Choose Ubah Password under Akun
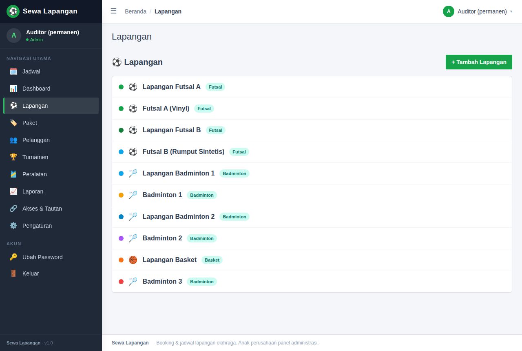Image resolution: width=522 pixels, height=351 pixels. click(51, 257)
